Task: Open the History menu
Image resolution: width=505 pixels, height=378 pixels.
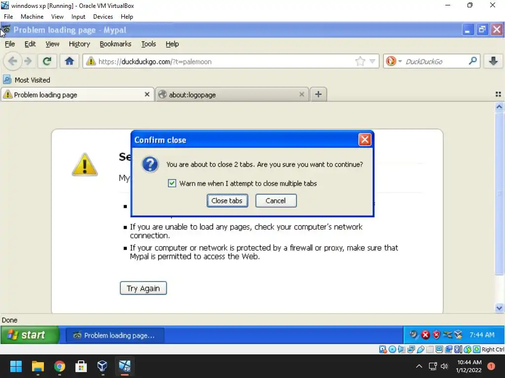Action: pyautogui.click(x=79, y=44)
